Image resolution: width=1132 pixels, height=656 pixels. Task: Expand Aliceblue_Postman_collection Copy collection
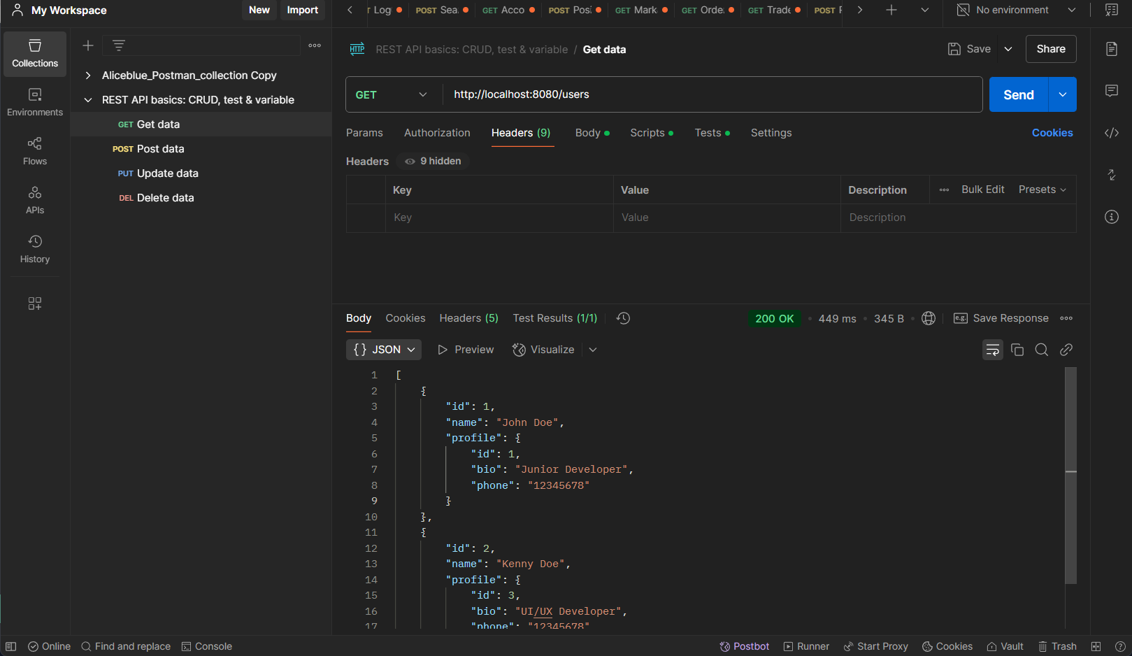(88, 76)
